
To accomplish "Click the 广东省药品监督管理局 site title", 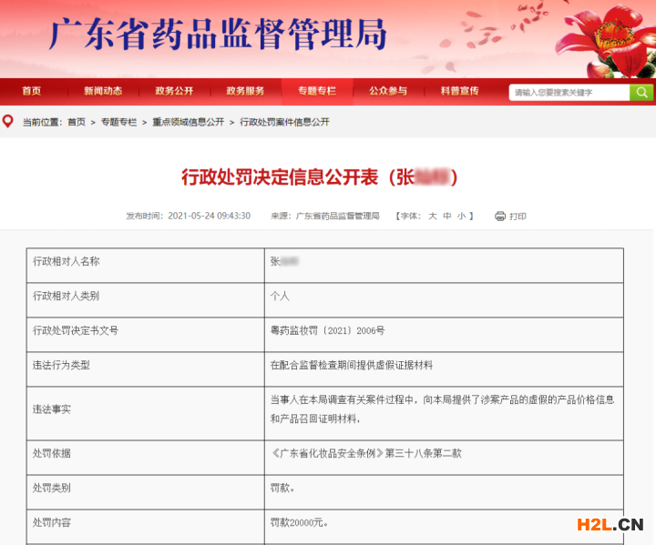I will pyautogui.click(x=217, y=35).
